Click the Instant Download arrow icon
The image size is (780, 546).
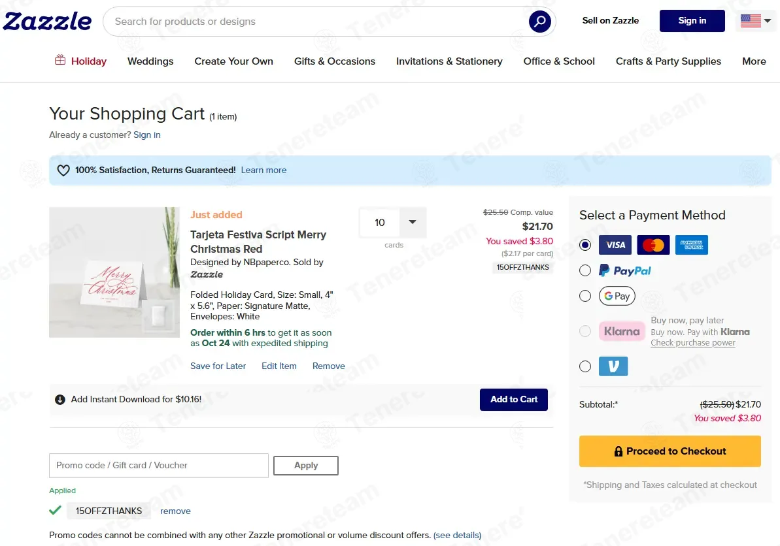(60, 400)
